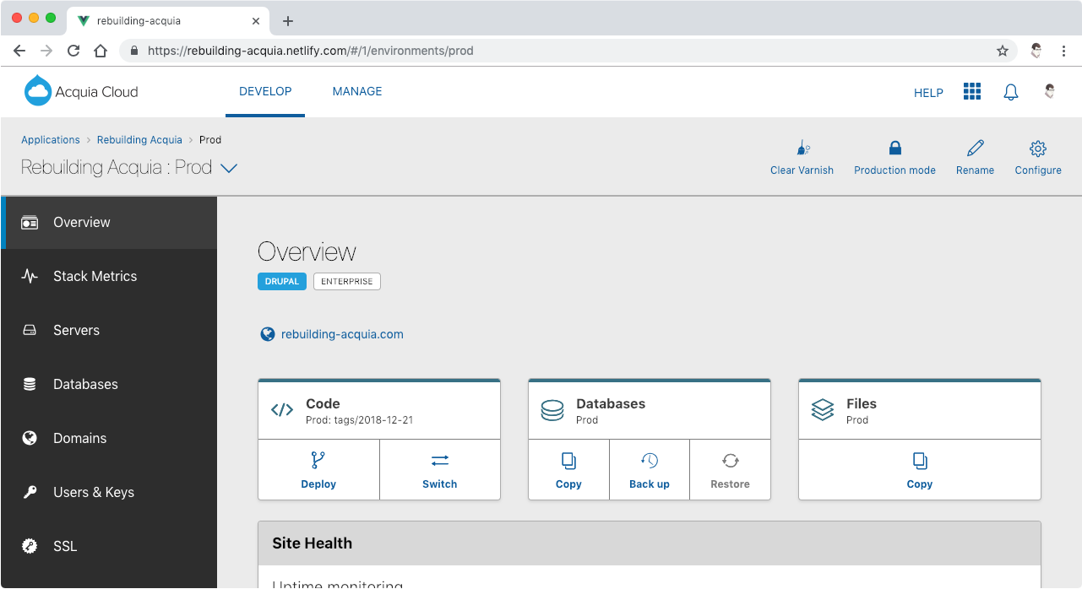Copy the Prod databases
Viewport: 1082px width, 589px height.
(568, 461)
